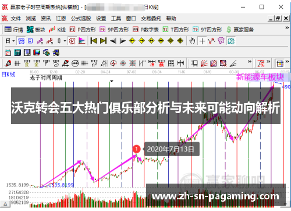291x211 pixels.
Task: Open the 交易委托 menu
Action: coord(151,19)
